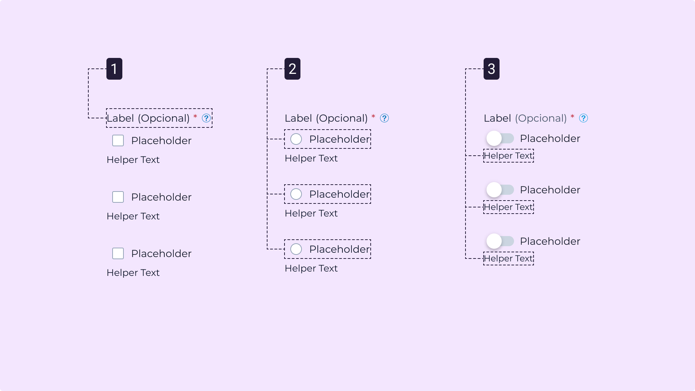Click the Helper Text below the first checkbox
This screenshot has height=391, width=695.
pyautogui.click(x=133, y=160)
